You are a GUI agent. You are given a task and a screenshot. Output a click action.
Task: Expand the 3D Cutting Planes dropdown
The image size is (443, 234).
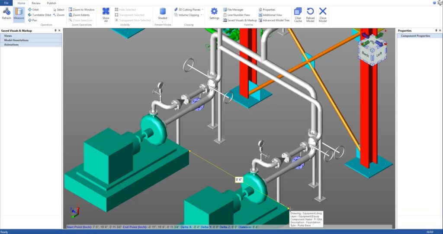click(x=189, y=10)
